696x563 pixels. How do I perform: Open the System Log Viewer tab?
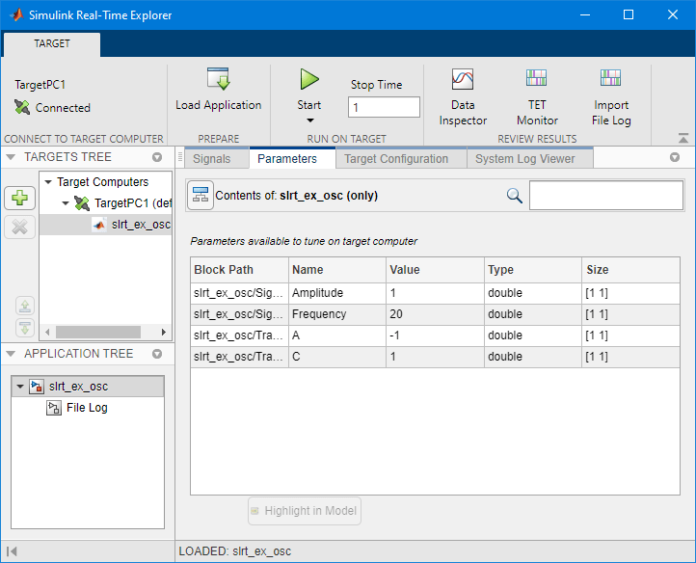pyautogui.click(x=530, y=158)
